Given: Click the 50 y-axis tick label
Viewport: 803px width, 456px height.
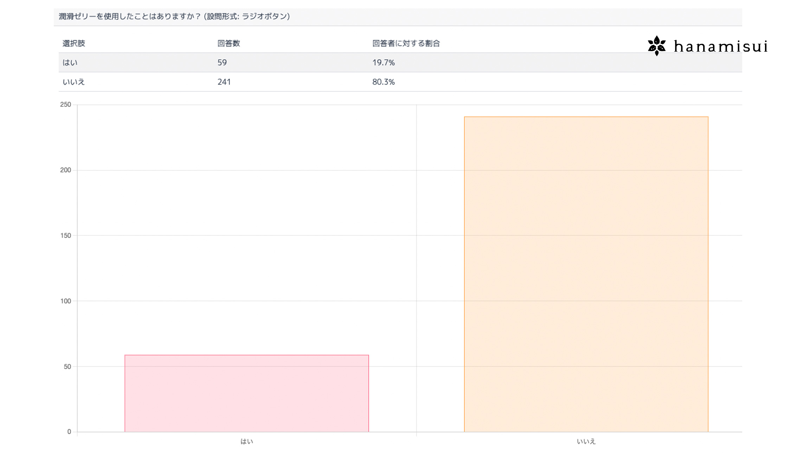Looking at the screenshot, I should (68, 367).
